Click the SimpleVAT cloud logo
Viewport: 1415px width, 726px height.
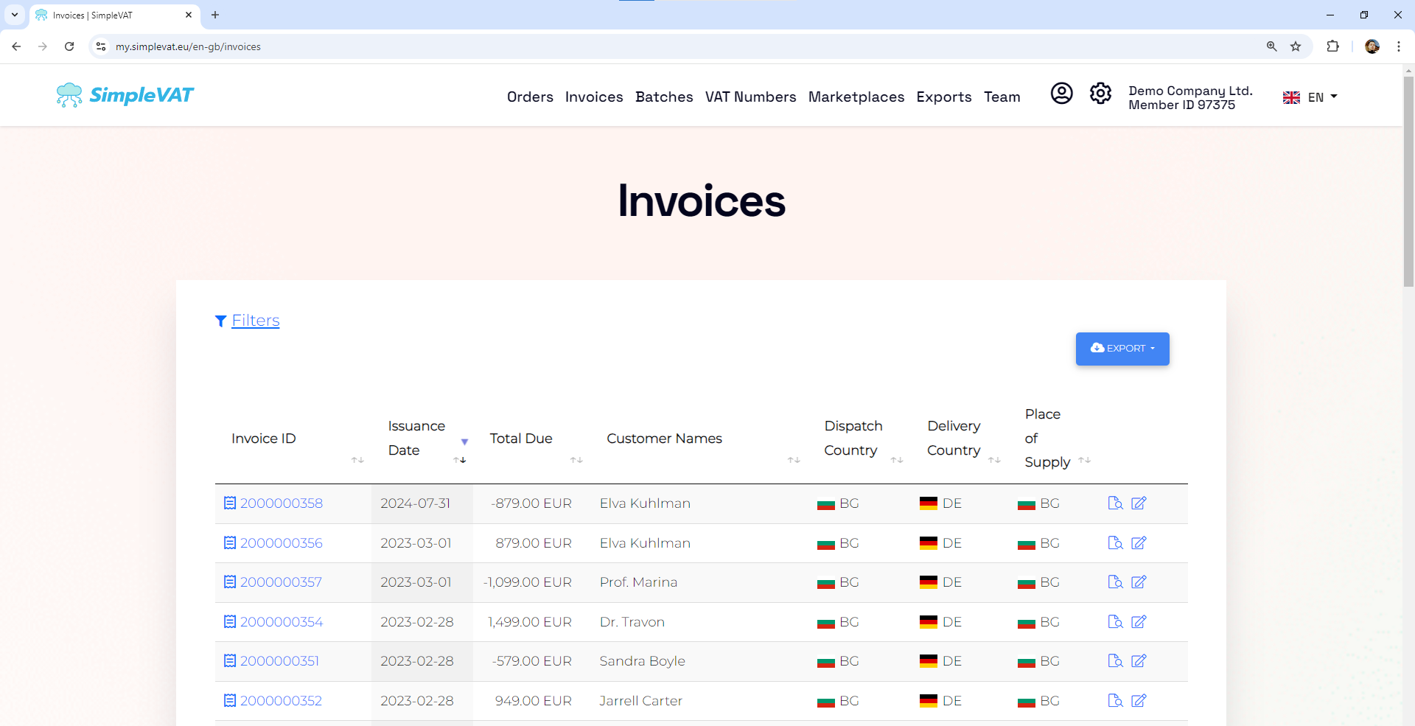[x=125, y=95]
